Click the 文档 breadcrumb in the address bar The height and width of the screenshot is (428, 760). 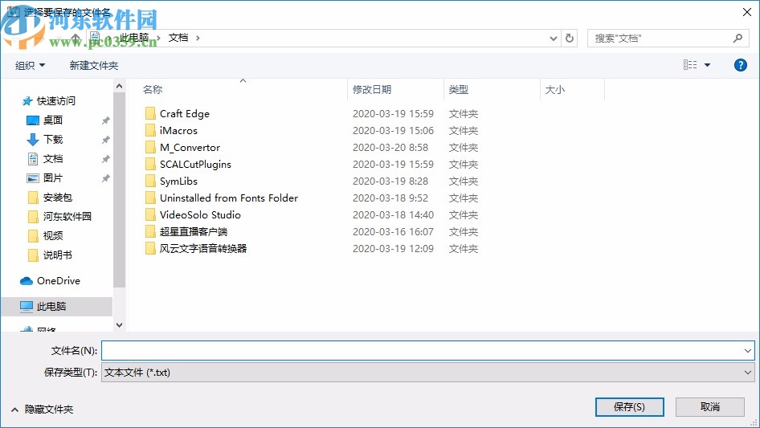pos(178,38)
